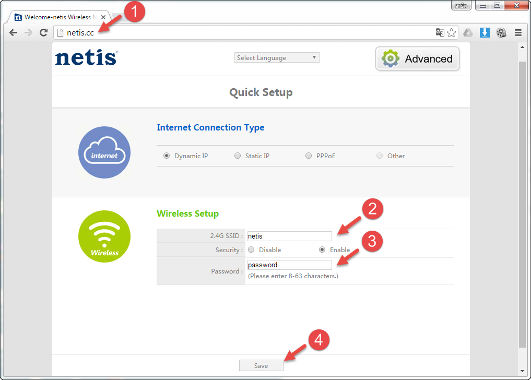Viewport: 531px width, 380px height.
Task: Reload the netis.cc page
Action: [x=43, y=32]
